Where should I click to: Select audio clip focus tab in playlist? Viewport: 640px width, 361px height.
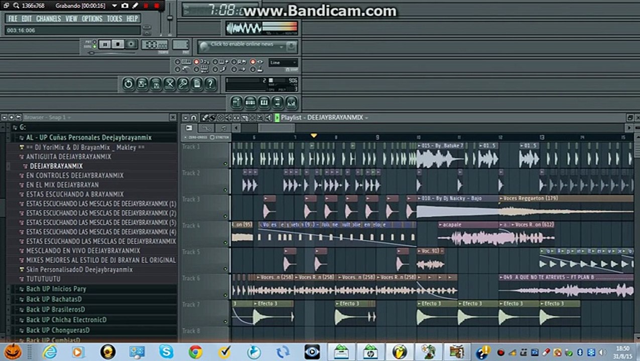(x=189, y=128)
